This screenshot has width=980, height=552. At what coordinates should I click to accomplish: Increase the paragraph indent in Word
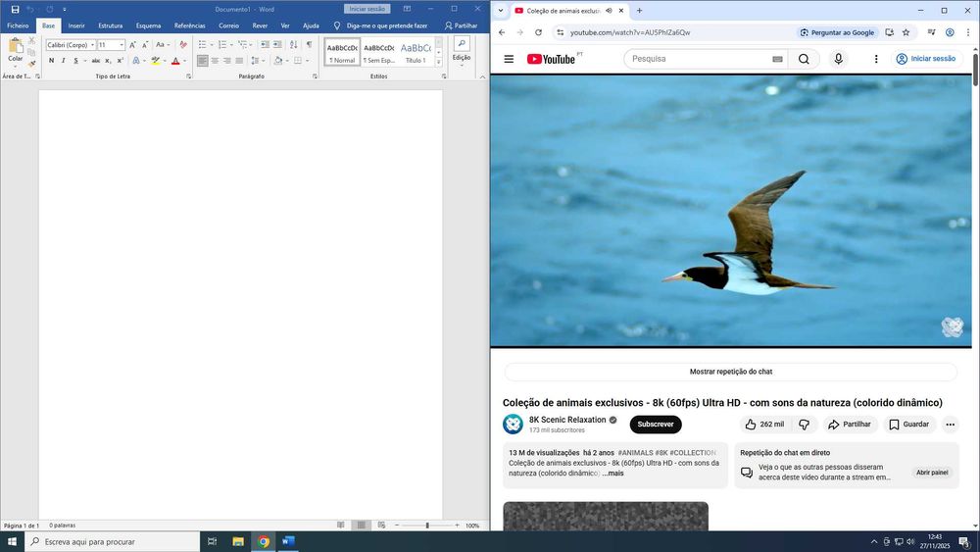277,45
